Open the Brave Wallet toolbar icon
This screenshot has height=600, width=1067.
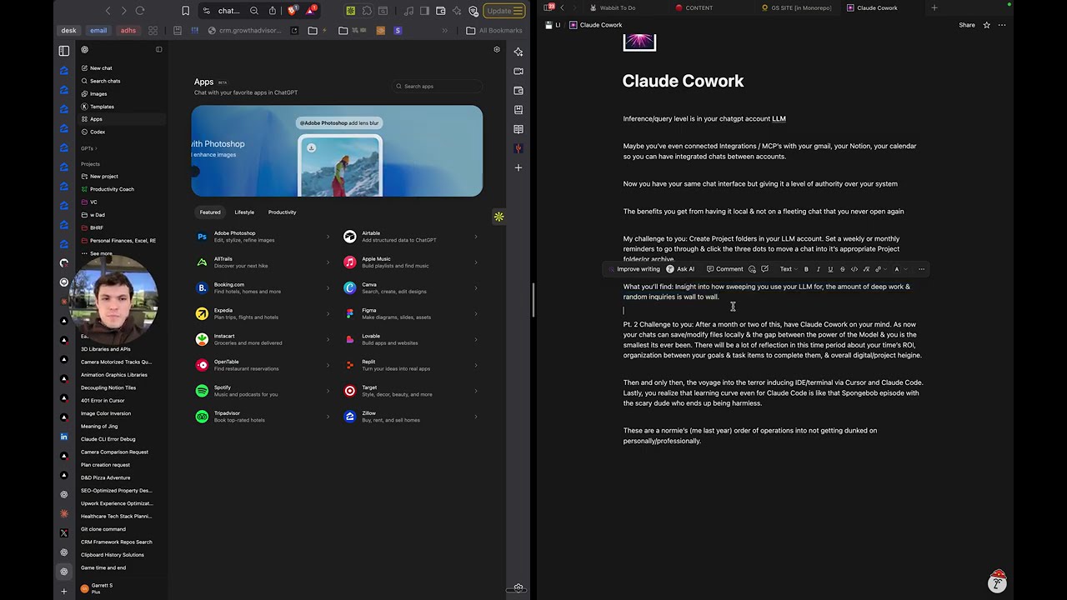(441, 11)
